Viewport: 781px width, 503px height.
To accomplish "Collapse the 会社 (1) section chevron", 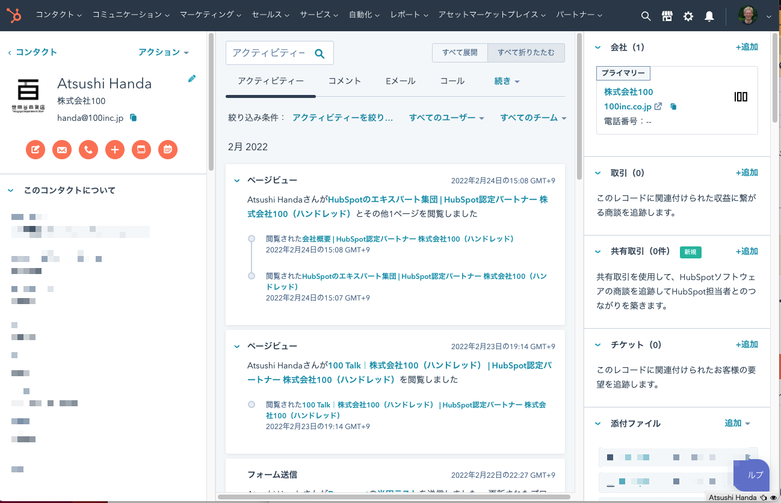I will (x=598, y=47).
